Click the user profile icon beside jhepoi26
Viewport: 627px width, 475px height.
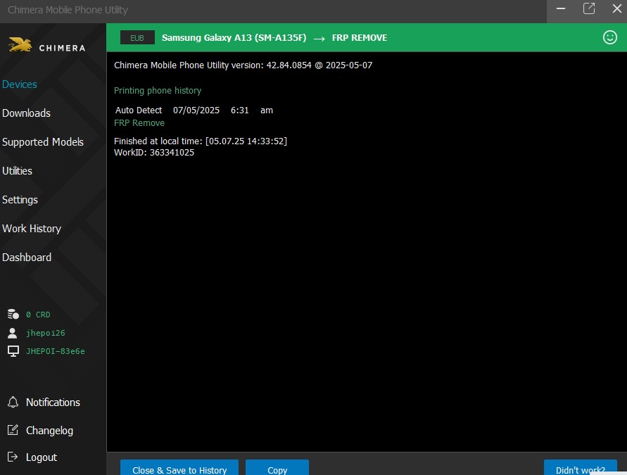[13, 333]
